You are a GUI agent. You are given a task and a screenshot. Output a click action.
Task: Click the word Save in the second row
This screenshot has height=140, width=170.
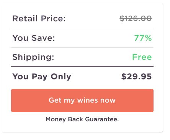(x=43, y=38)
